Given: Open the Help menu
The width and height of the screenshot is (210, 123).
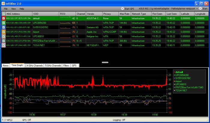Looking at the screenshot, I should coord(22,9).
